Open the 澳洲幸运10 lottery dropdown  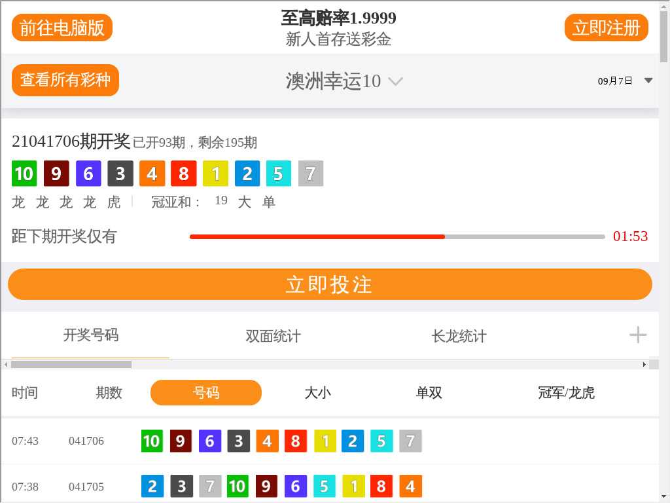[344, 81]
